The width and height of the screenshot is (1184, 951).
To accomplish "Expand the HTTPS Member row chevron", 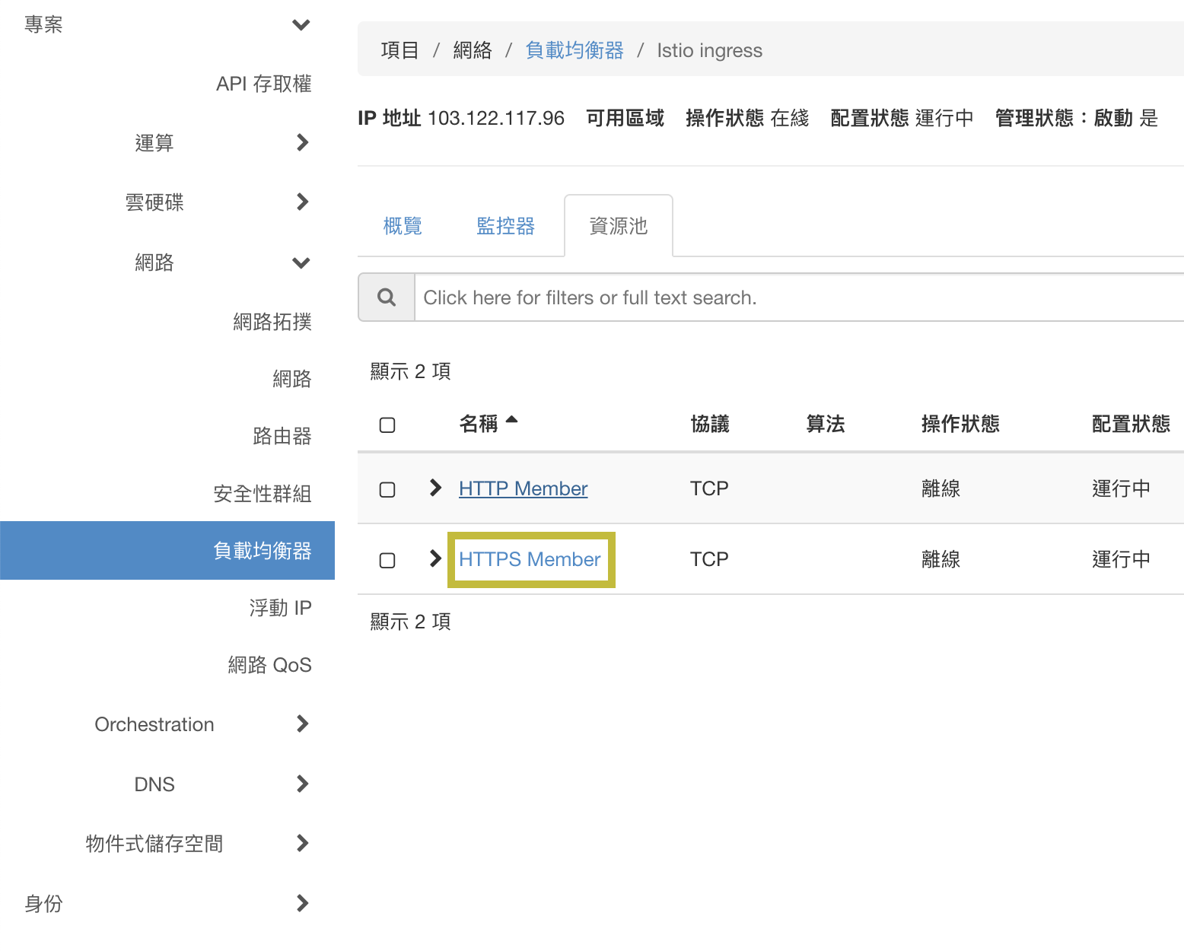I will click(x=435, y=558).
